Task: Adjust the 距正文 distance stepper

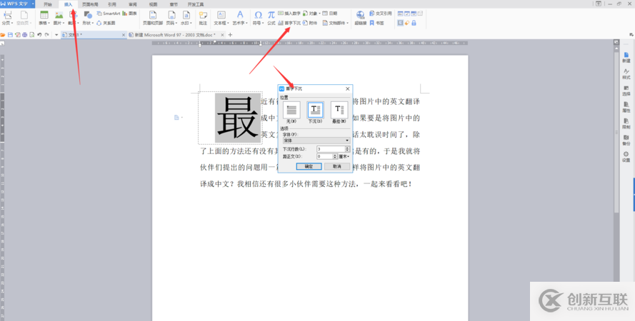Action: click(x=335, y=156)
